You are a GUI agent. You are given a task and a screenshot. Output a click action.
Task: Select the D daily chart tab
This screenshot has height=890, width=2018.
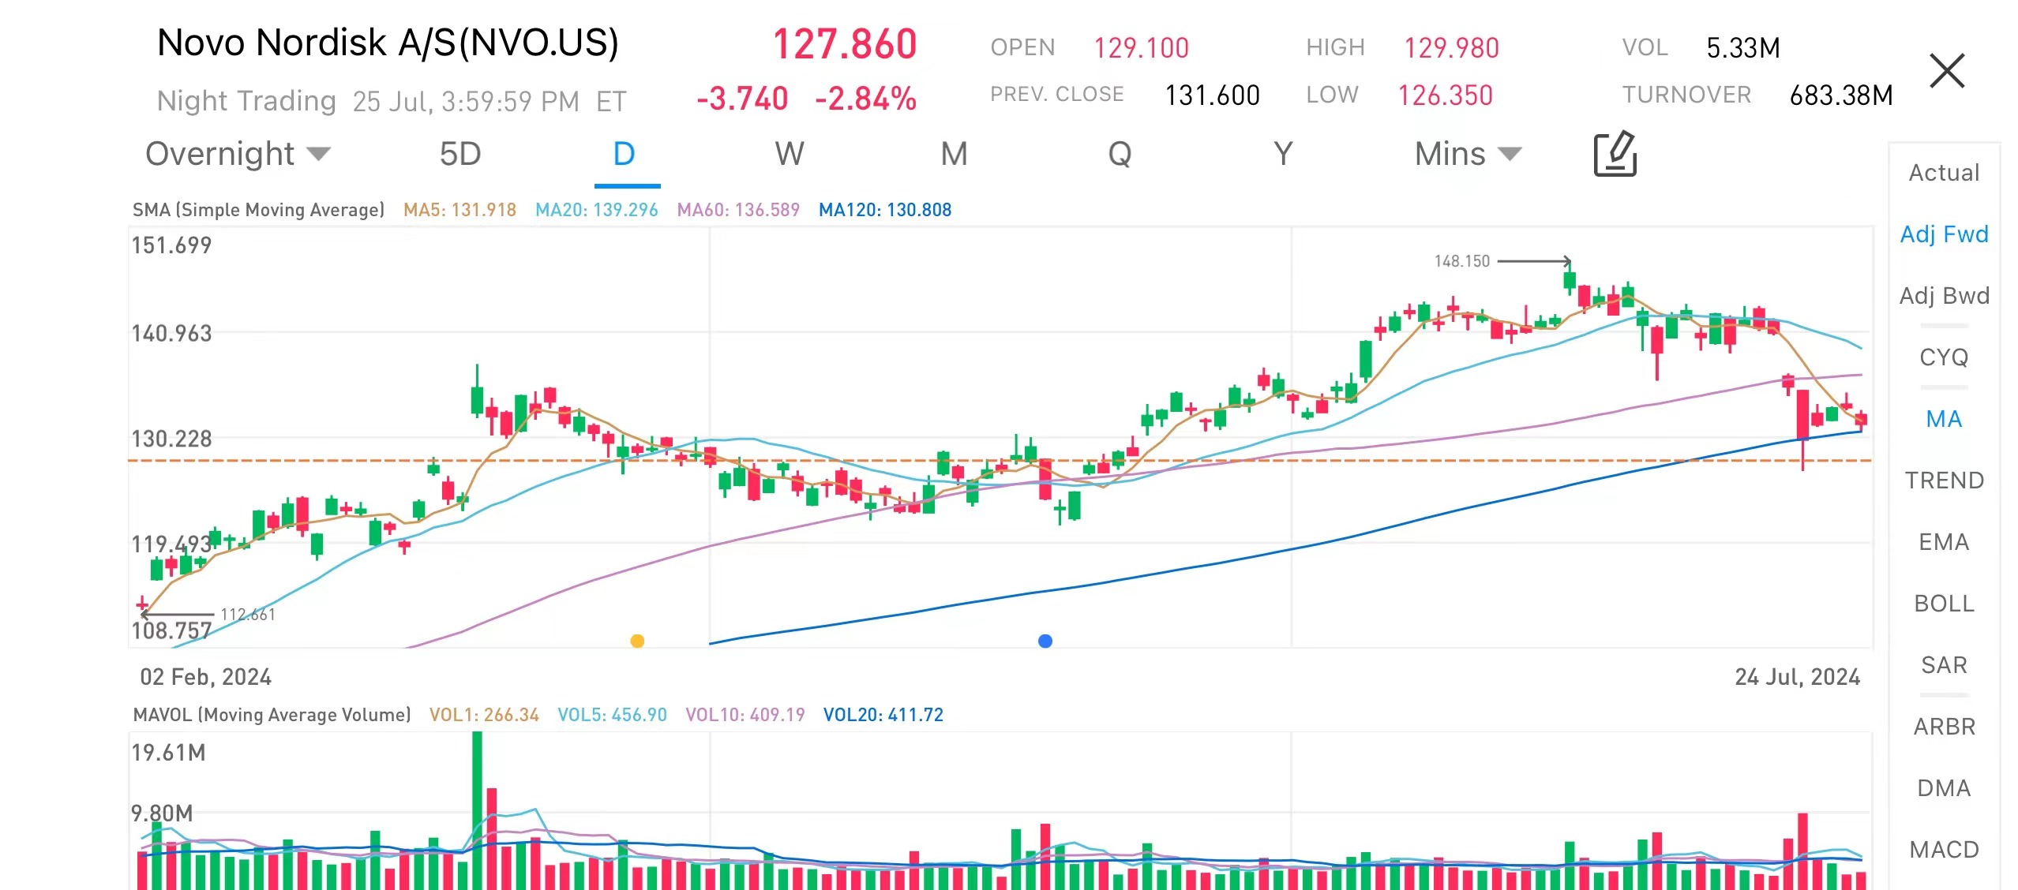coord(624,154)
